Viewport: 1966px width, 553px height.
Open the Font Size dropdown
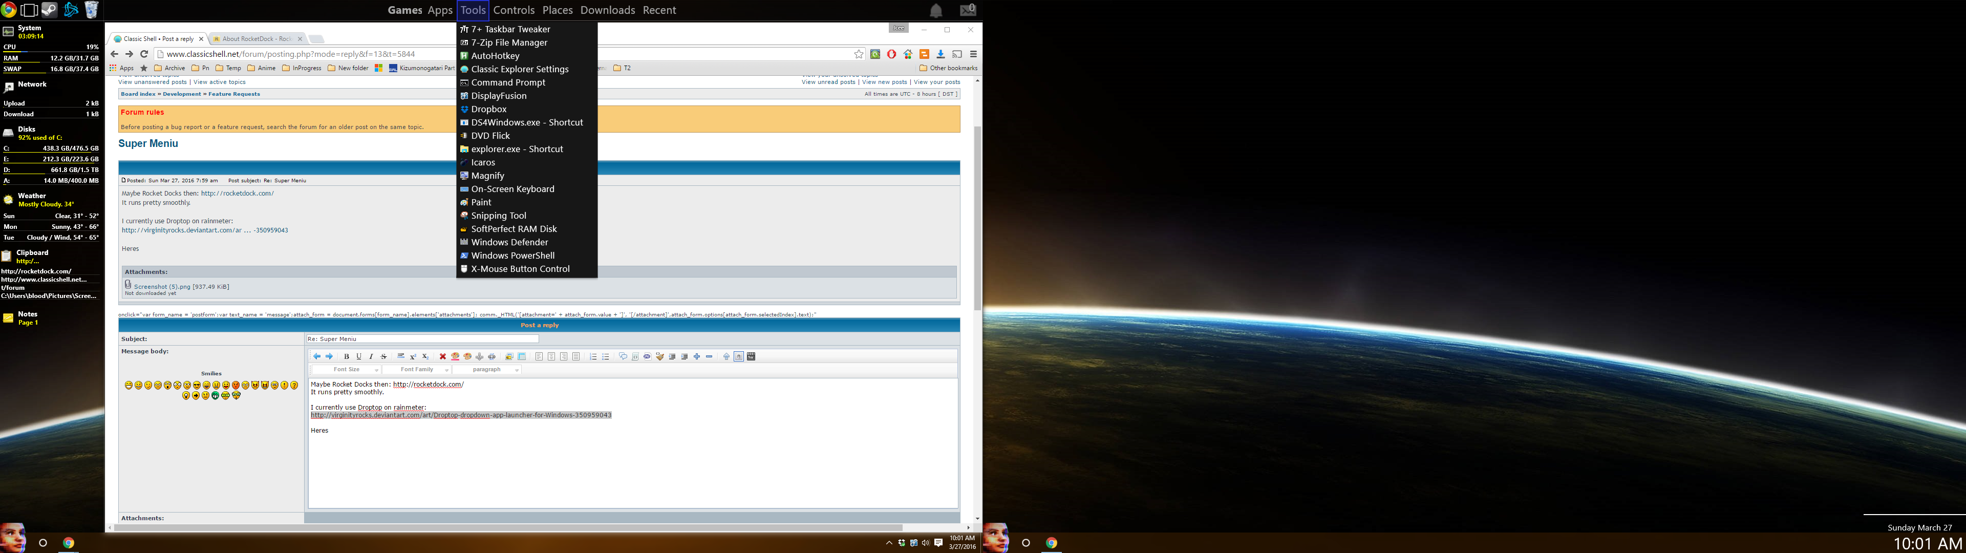pyautogui.click(x=347, y=370)
